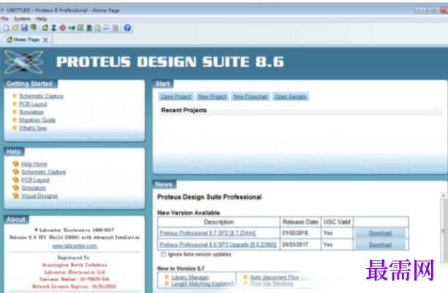Download Proteus 8.6 SP3 Upgrade
This screenshot has width=448, height=293.
pyautogui.click(x=380, y=245)
